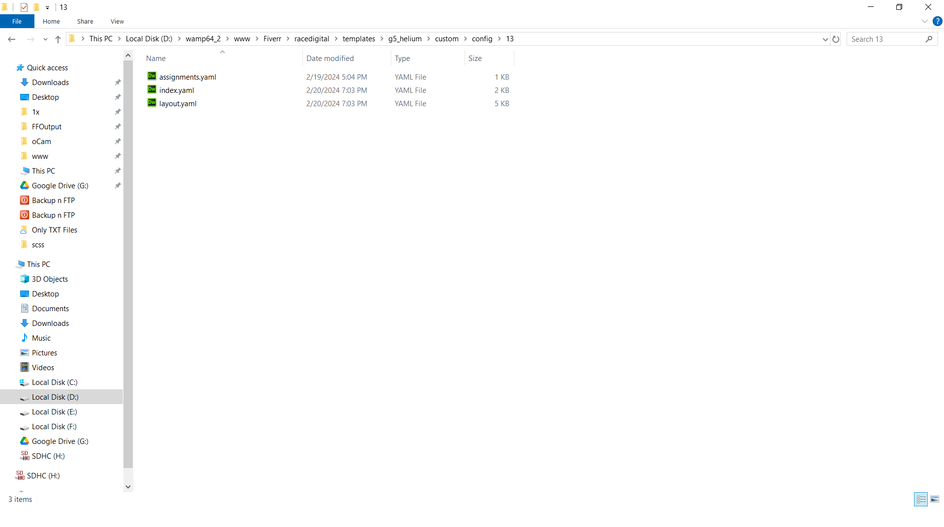Select the Google Drive (G:) quick access icon

click(x=25, y=185)
